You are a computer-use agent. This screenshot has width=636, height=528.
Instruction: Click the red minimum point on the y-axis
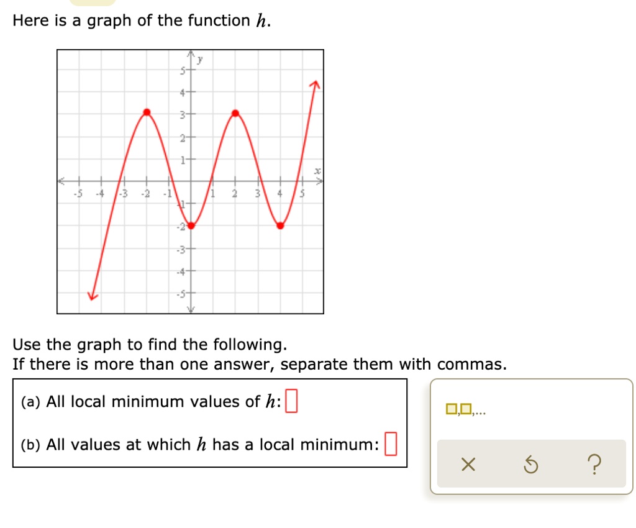[x=191, y=225]
